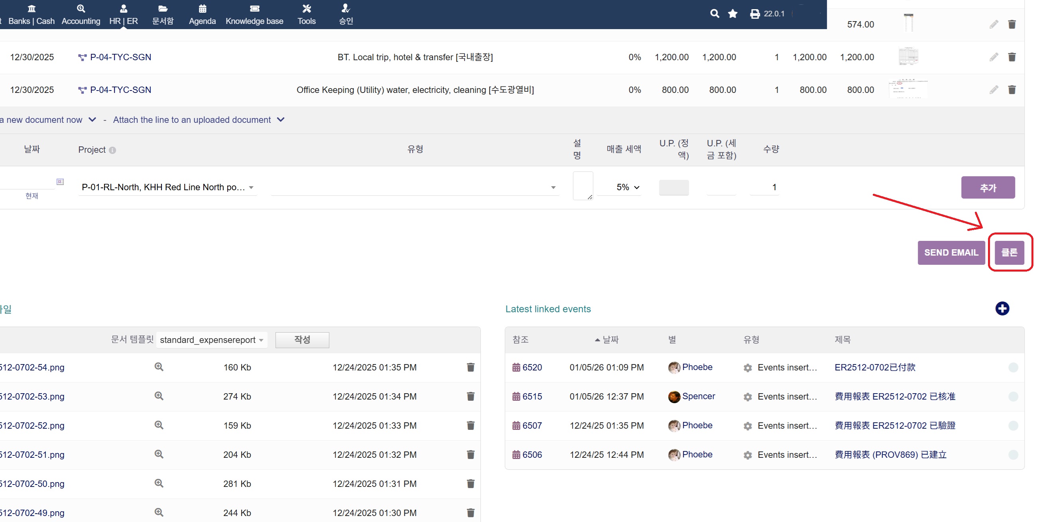
Task: Toggle status circle for event 6507
Action: (x=1013, y=425)
